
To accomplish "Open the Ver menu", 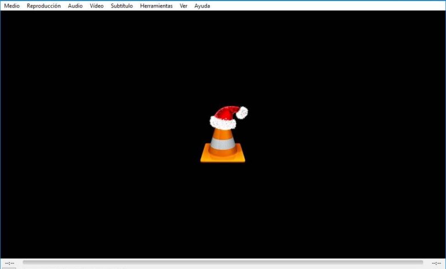I will coord(184,6).
